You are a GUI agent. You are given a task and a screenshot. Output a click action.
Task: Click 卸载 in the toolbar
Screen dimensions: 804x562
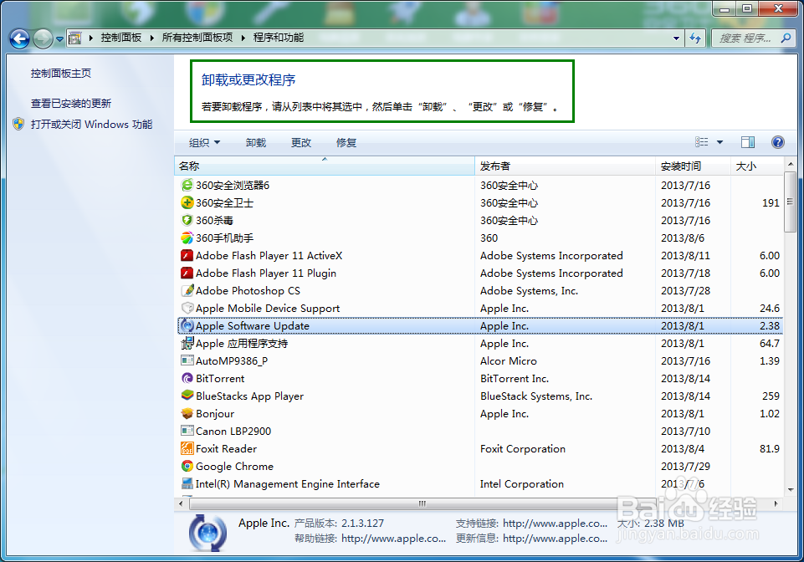click(x=256, y=142)
